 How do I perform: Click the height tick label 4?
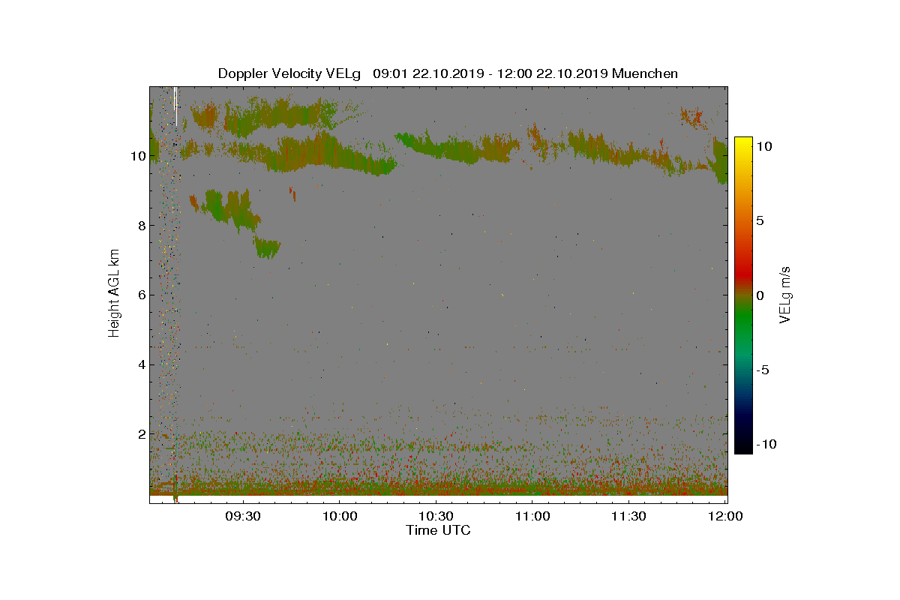coord(142,364)
